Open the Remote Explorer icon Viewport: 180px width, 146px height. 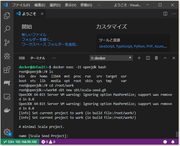click(7, 97)
